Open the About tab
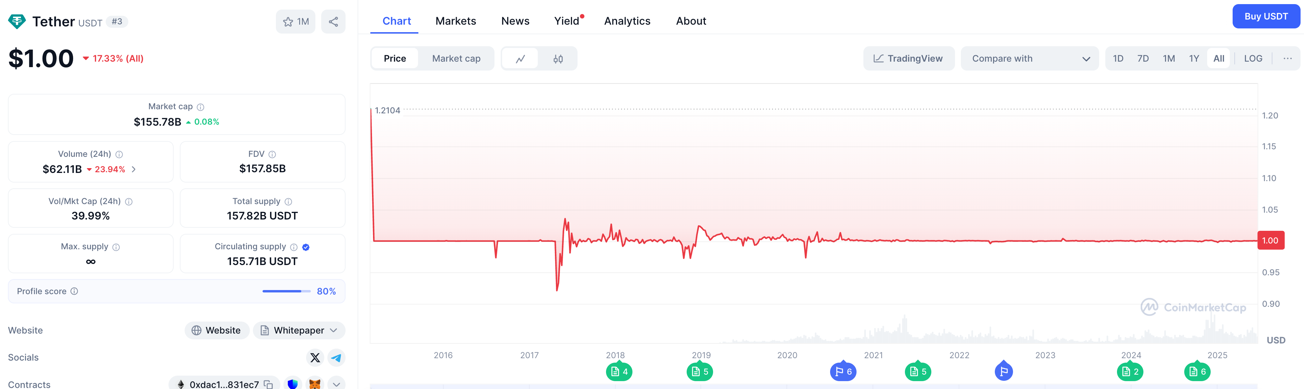The width and height of the screenshot is (1304, 389). 690,21
